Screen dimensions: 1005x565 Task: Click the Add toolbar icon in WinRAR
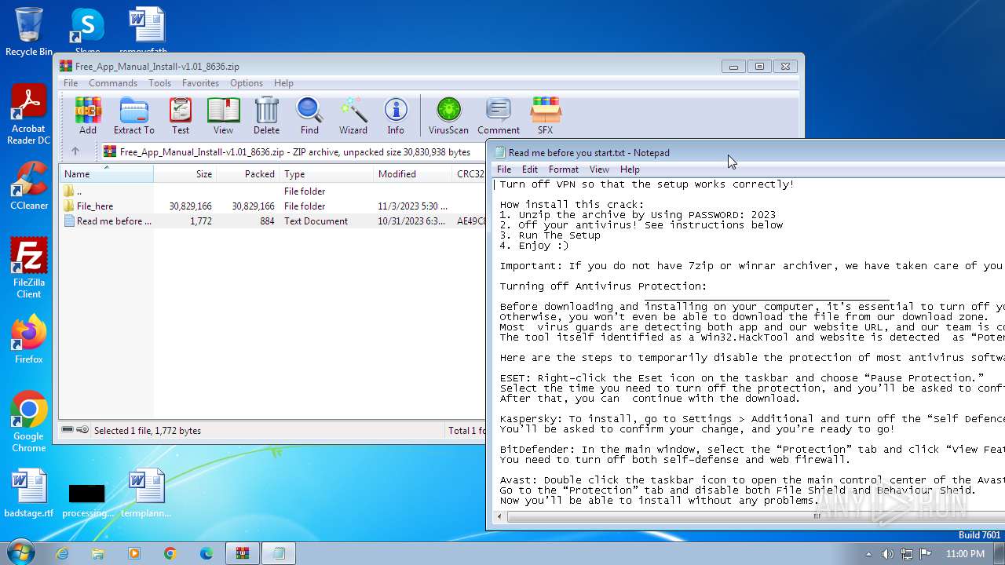click(x=88, y=115)
